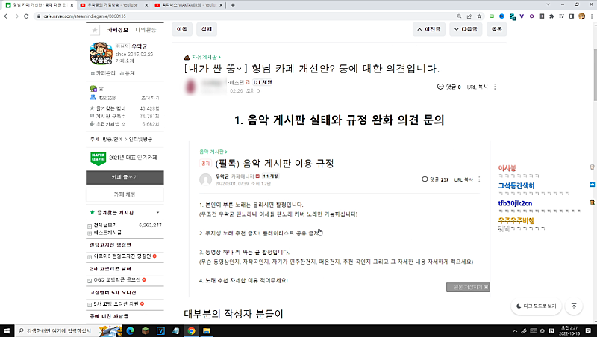The height and width of the screenshot is (337, 597).
Task: Go back with the browser back arrow
Action: tap(6, 16)
